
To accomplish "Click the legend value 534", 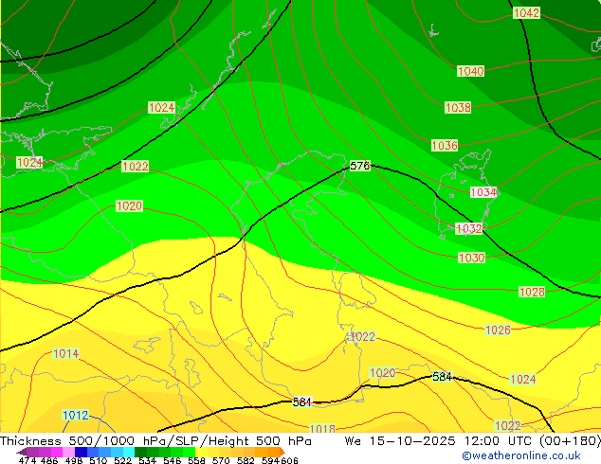I will 147,460.
